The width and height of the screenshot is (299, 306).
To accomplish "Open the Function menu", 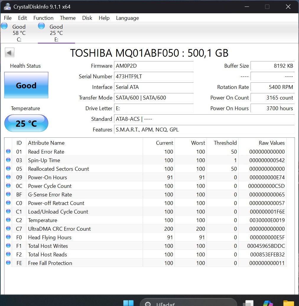I will click(x=43, y=18).
